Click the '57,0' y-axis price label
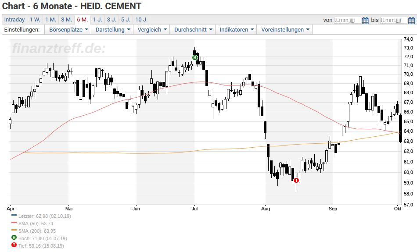 (x=408, y=205)
